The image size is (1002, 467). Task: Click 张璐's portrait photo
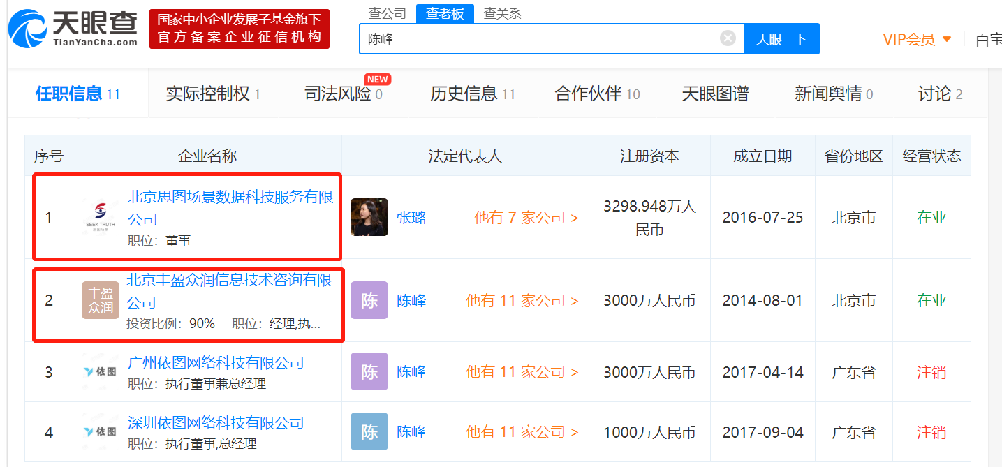tap(369, 217)
